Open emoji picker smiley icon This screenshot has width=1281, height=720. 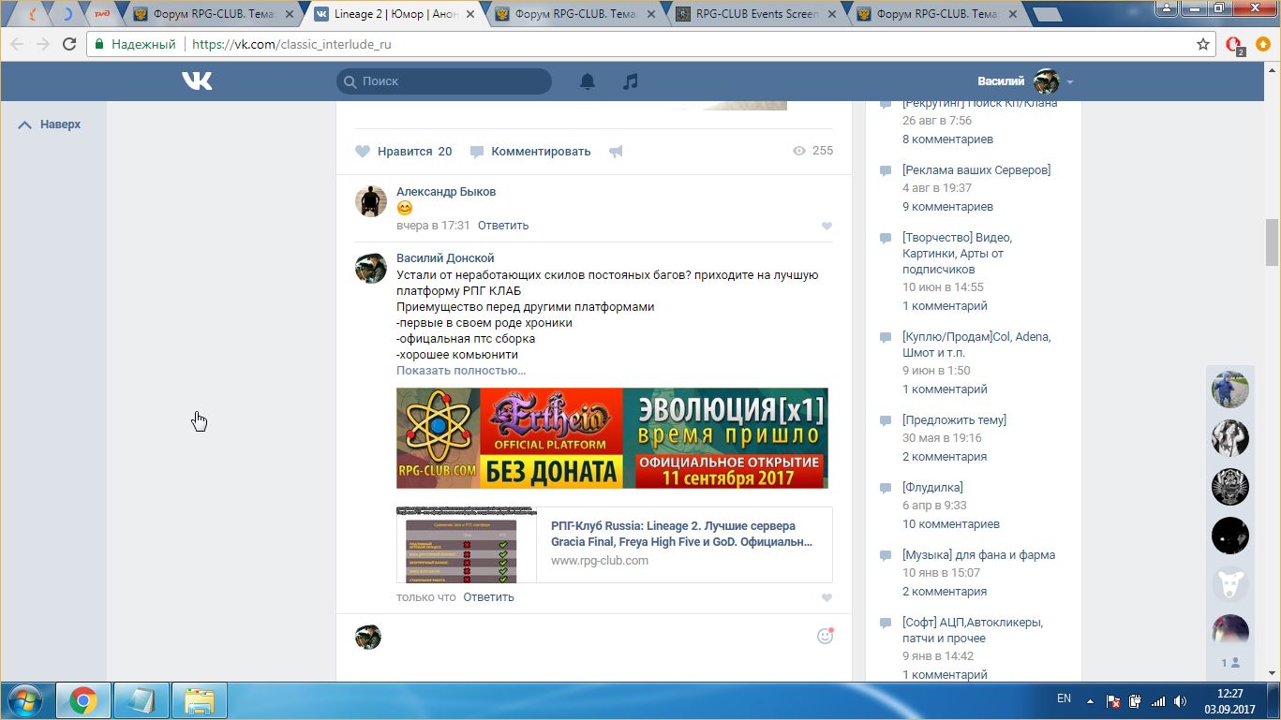825,636
